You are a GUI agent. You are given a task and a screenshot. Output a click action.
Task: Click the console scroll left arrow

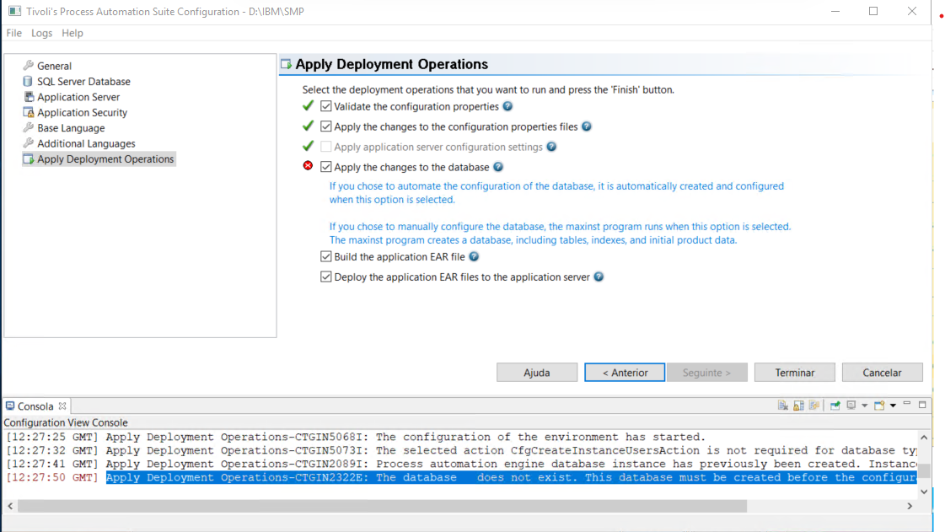[10, 506]
